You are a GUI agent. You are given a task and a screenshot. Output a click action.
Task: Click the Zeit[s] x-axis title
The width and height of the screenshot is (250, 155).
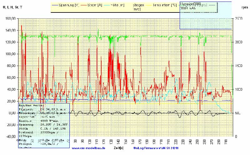[x=119, y=148]
